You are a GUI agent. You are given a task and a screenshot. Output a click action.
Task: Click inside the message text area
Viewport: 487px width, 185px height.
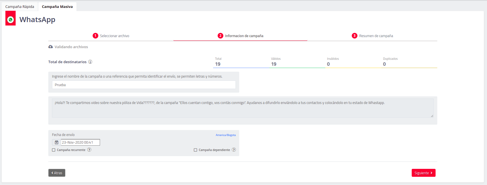click(x=243, y=108)
